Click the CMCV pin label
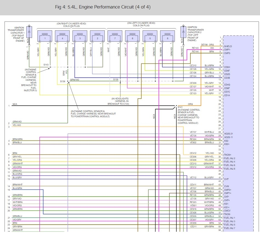Screen dimensions: 260x235 227,211
